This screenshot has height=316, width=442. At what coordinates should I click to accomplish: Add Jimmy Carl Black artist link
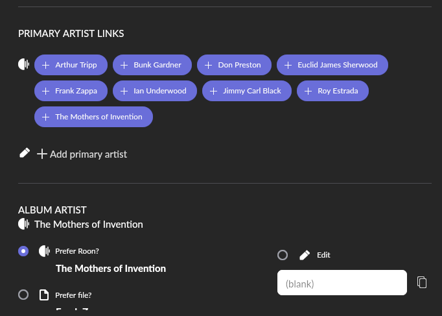pos(246,91)
